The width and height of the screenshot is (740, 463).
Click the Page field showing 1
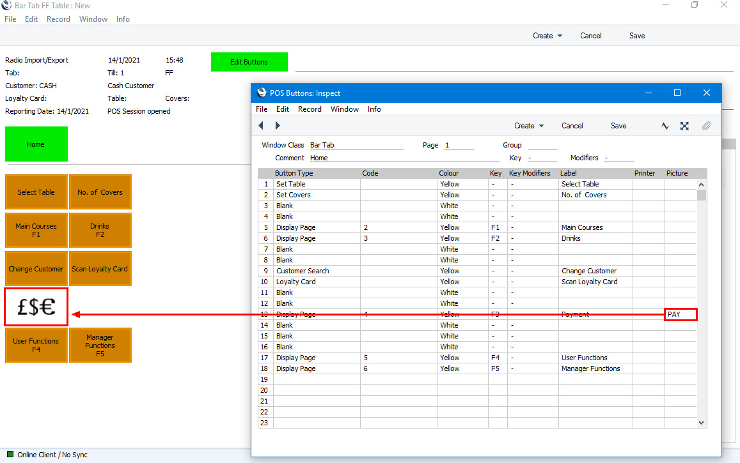tap(459, 145)
